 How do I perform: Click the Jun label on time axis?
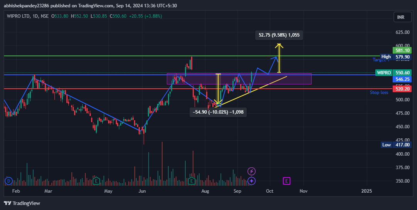point(142,191)
